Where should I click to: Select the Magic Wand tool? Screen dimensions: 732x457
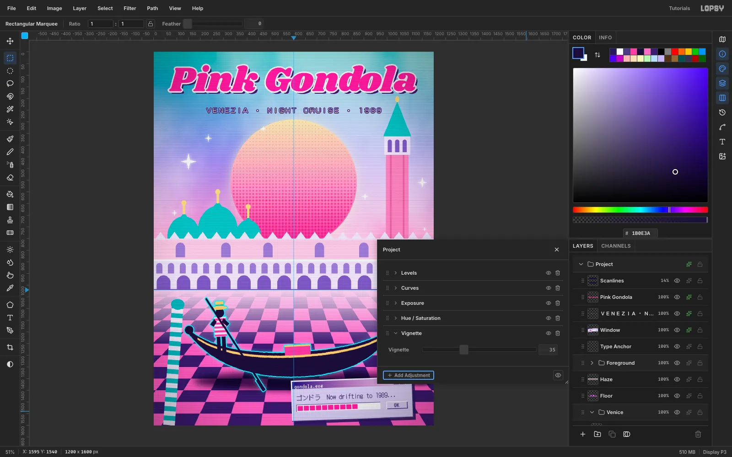(x=10, y=109)
